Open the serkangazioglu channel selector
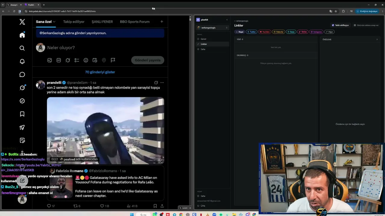 pyautogui.click(x=212, y=28)
